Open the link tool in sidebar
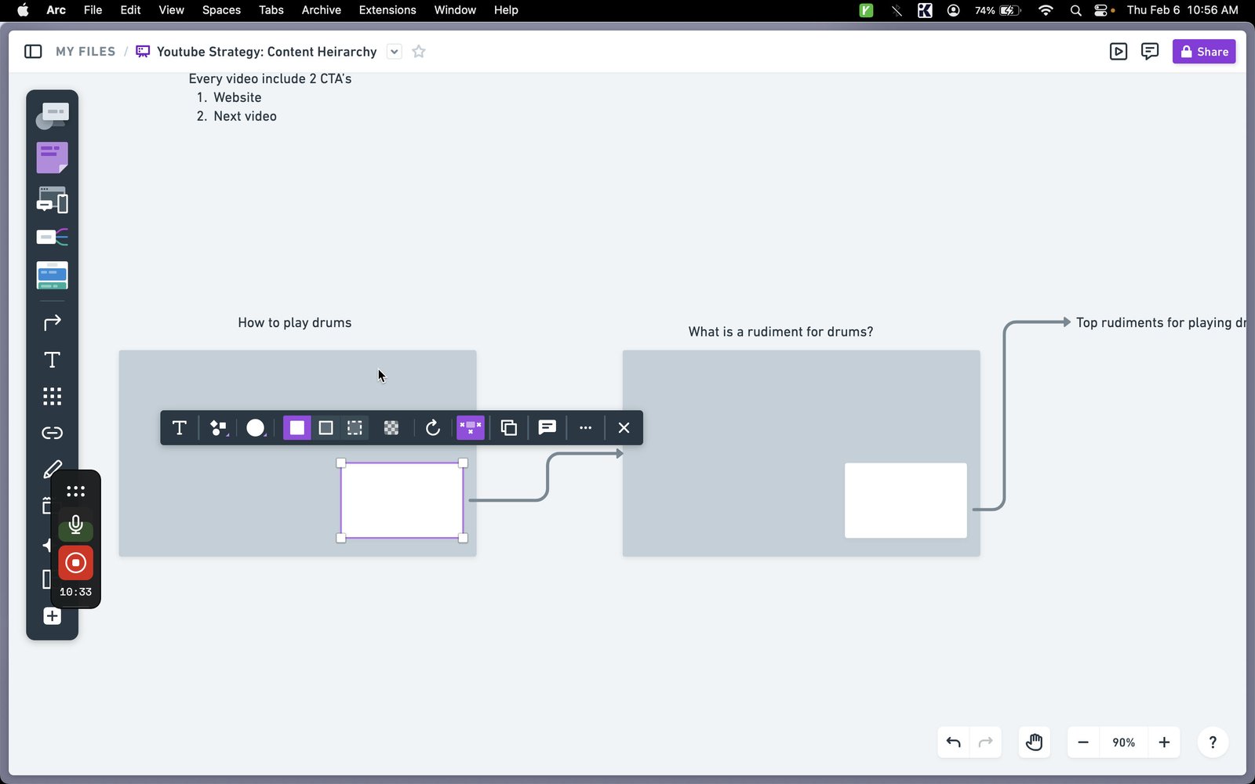Image resolution: width=1255 pixels, height=784 pixels. (52, 433)
